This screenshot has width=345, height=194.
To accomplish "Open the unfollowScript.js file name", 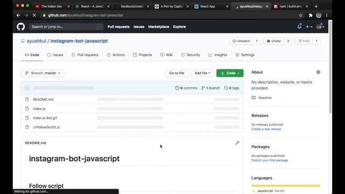I will [46, 127].
